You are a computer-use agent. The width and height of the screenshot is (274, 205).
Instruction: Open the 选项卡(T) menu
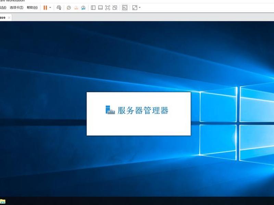[x=16, y=8]
